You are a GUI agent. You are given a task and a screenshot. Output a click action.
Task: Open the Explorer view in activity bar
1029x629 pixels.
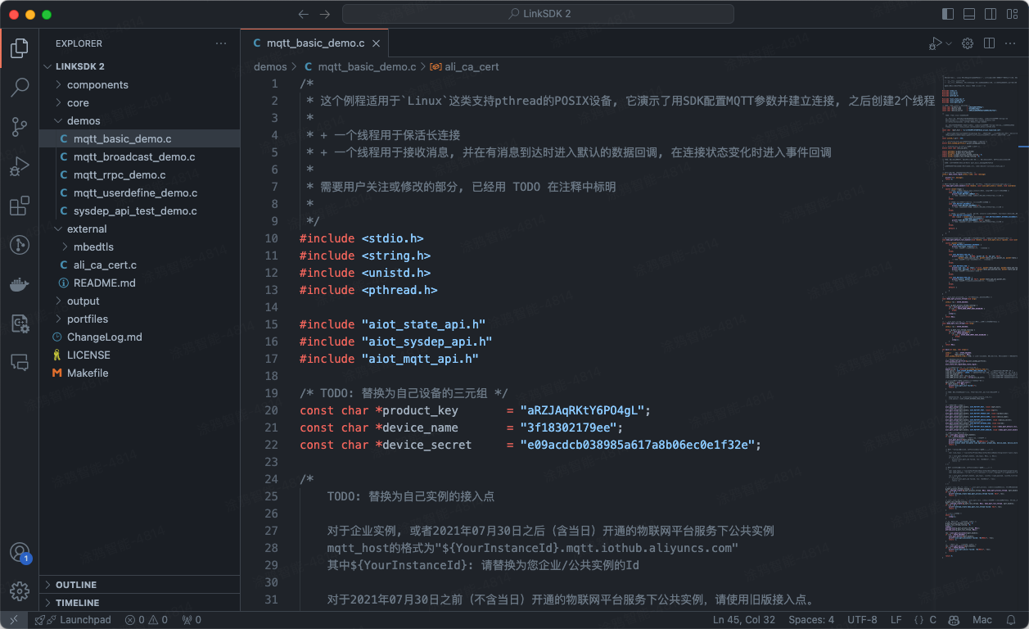(20, 48)
